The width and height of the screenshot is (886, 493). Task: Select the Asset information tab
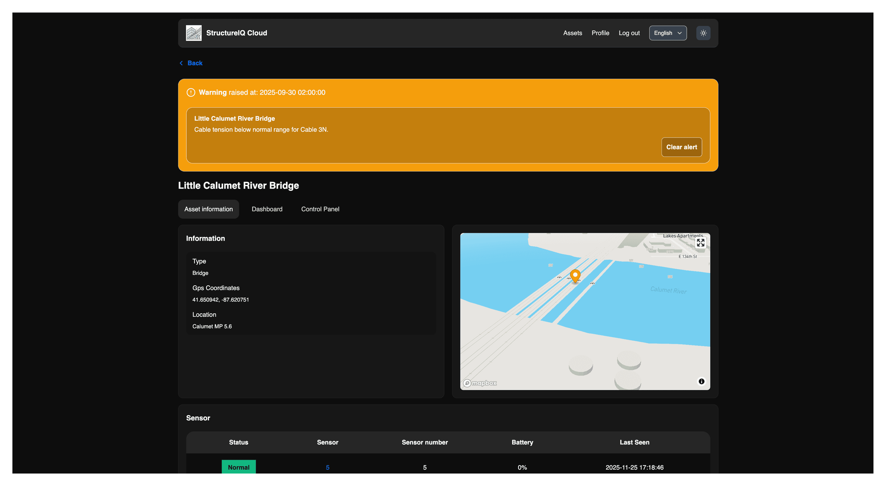point(208,209)
